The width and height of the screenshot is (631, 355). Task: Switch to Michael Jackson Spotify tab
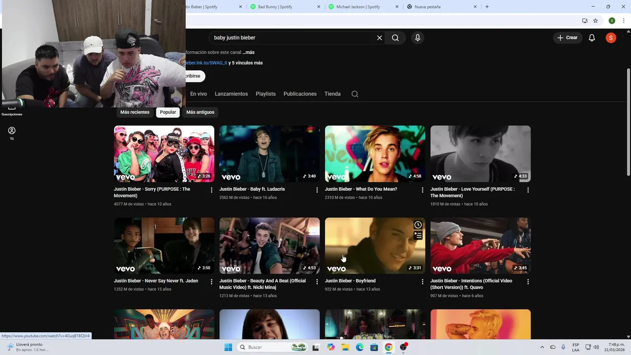coord(362,7)
